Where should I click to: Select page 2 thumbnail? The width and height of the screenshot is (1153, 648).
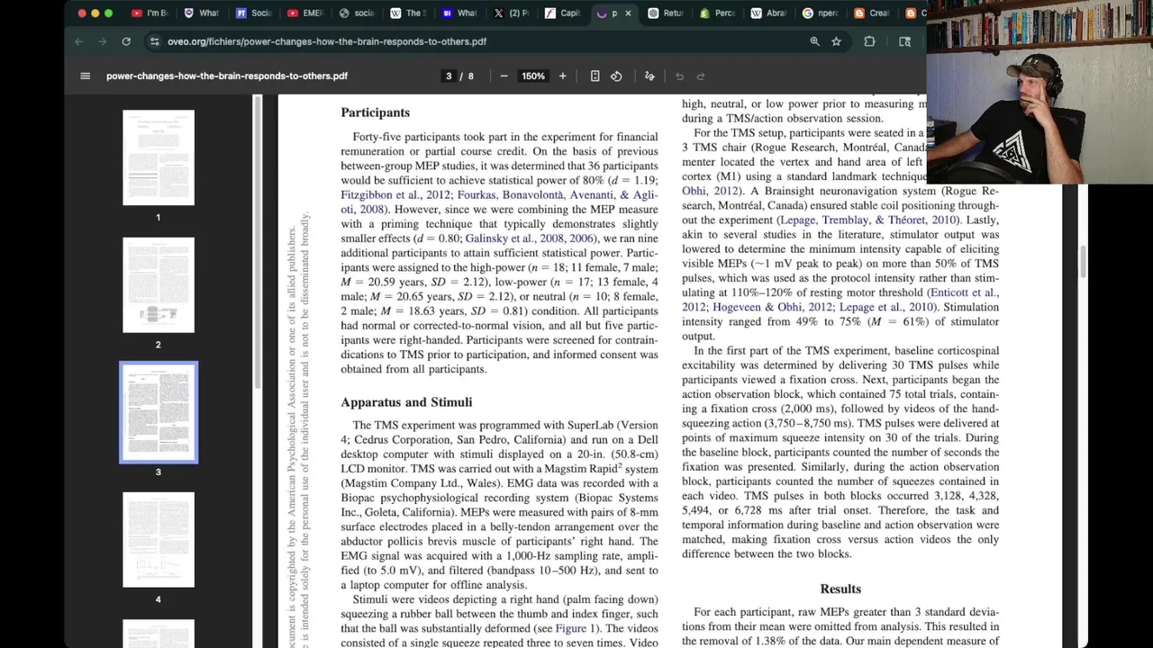[x=159, y=284]
